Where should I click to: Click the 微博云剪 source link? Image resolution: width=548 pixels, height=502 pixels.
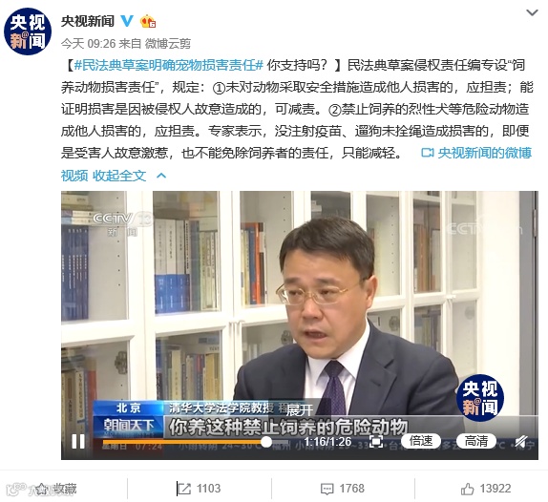pos(168,43)
